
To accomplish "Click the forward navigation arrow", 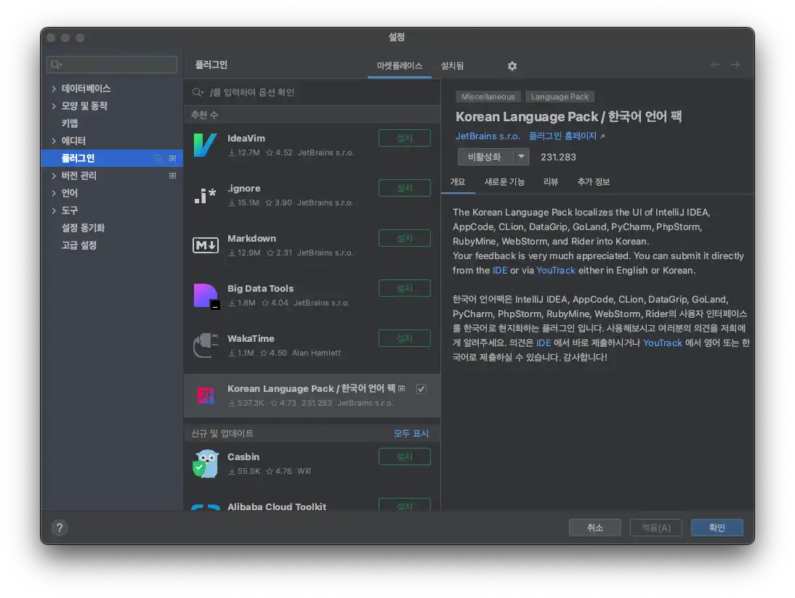I will coord(735,65).
